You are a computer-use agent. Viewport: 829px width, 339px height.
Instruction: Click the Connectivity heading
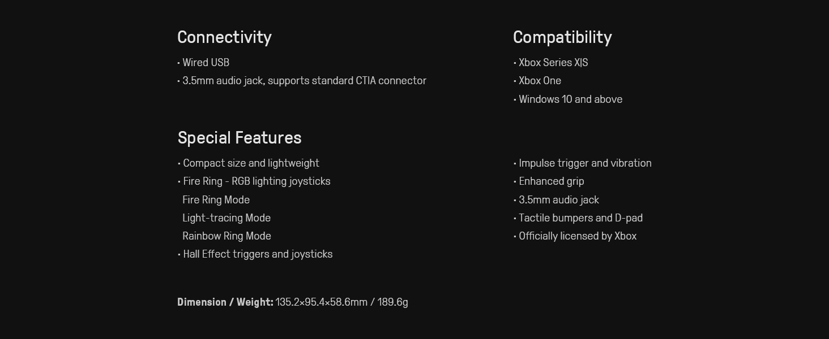click(224, 37)
